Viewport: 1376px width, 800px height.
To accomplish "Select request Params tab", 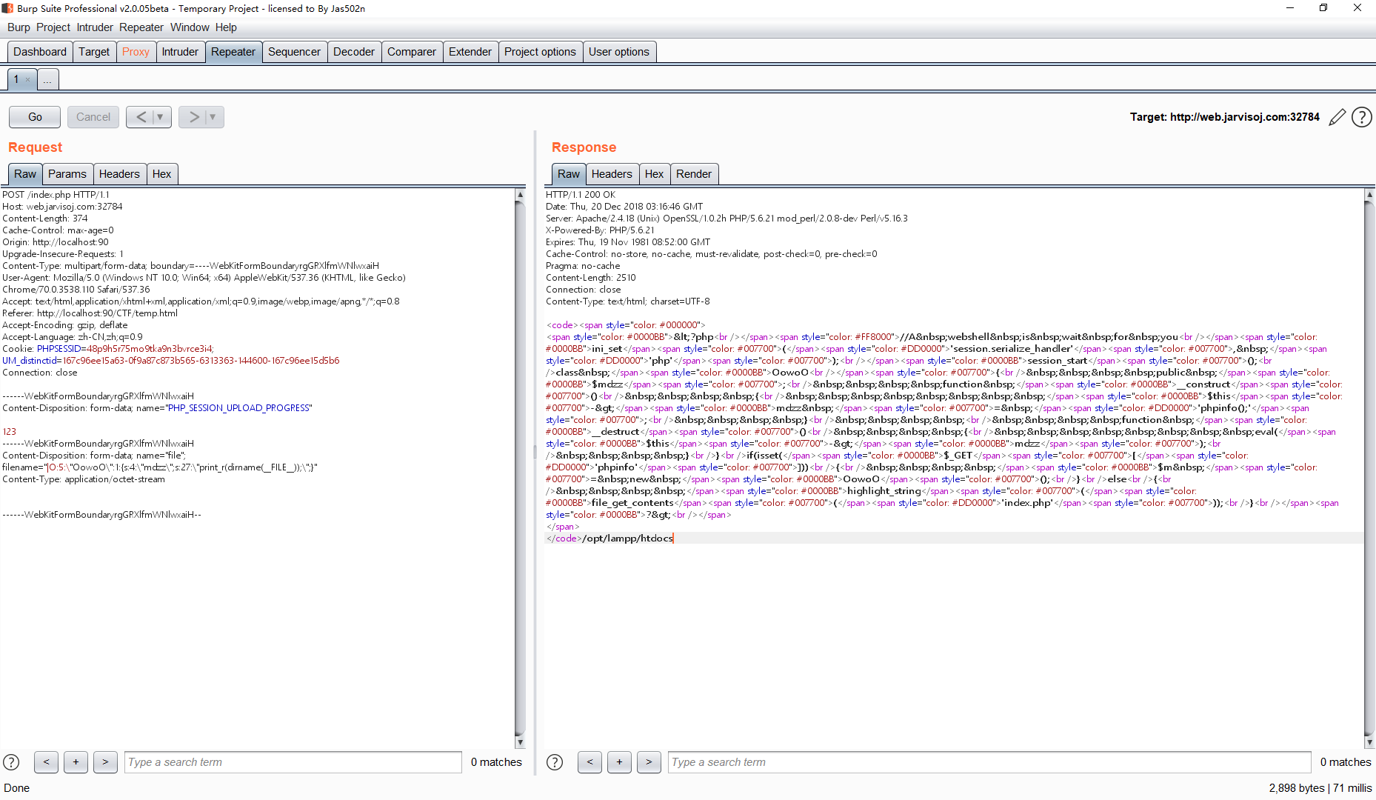I will coord(67,174).
